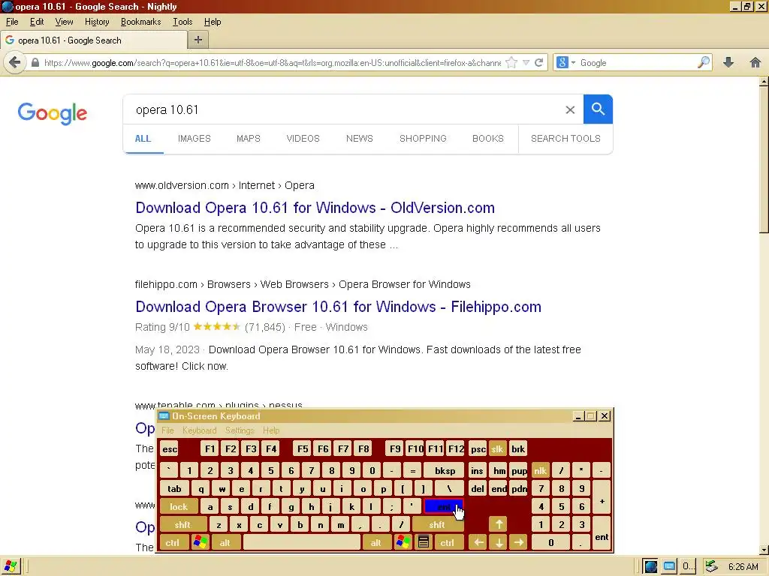
Task: Click the safely remove hardware tray icon
Action: pyautogui.click(x=711, y=567)
